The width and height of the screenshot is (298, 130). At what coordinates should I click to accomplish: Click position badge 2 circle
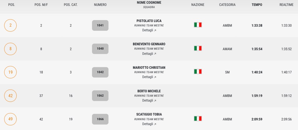coord(10,25)
